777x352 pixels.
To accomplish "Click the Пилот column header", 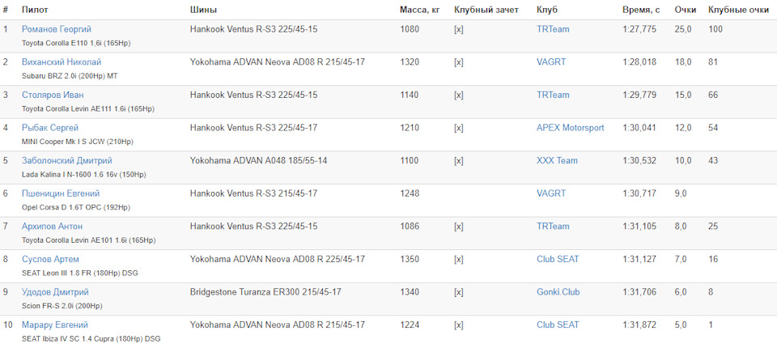I will pyautogui.click(x=35, y=10).
